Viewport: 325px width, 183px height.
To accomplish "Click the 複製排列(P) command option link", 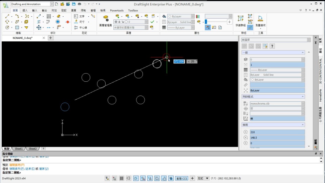I will [x=17, y=169].
